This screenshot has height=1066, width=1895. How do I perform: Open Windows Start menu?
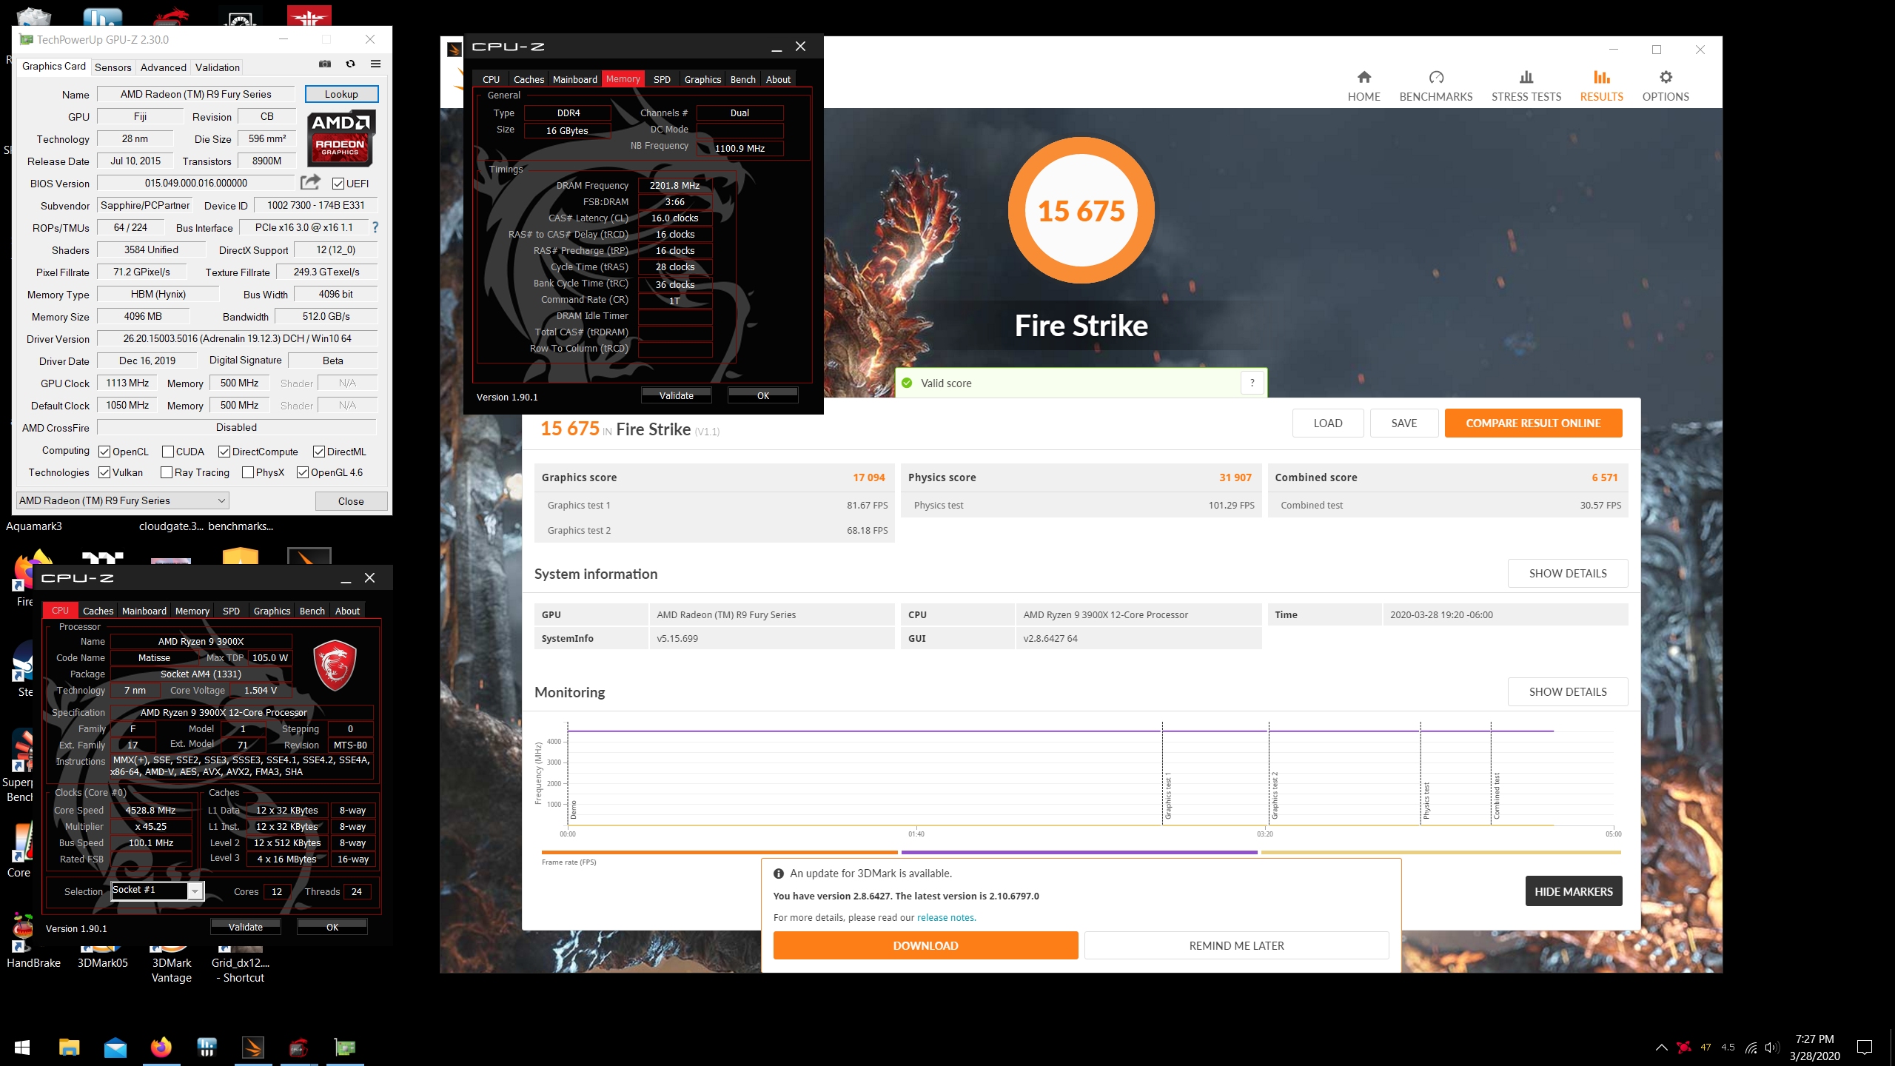(22, 1047)
